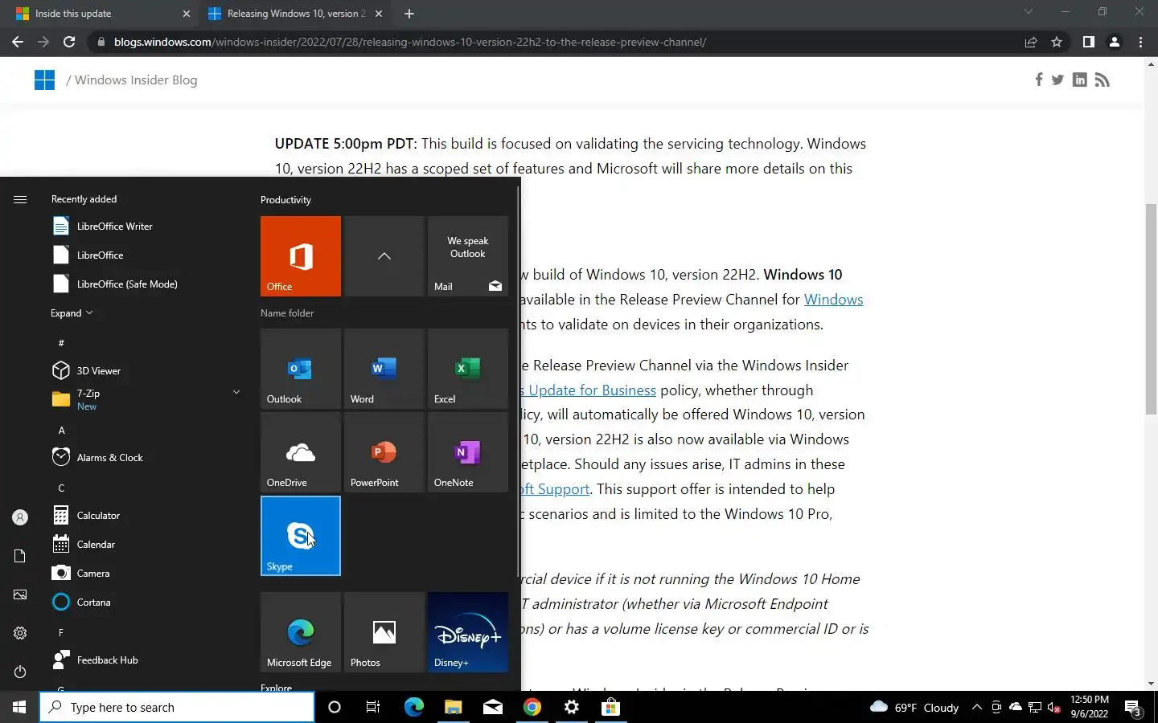Launch the PowerPoint tile
1158x723 pixels.
[x=384, y=452]
